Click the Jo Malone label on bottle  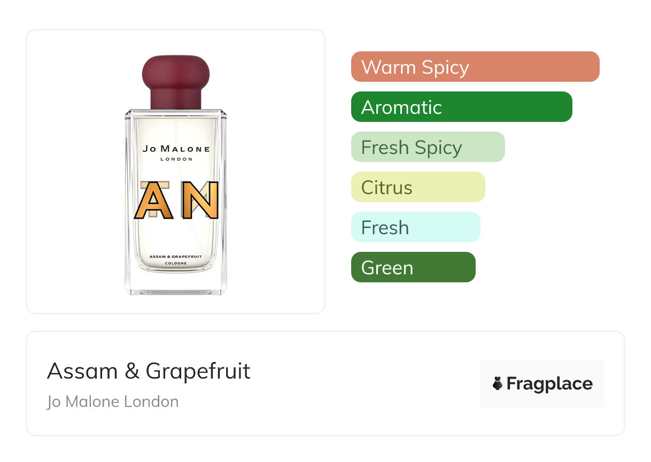click(x=176, y=149)
